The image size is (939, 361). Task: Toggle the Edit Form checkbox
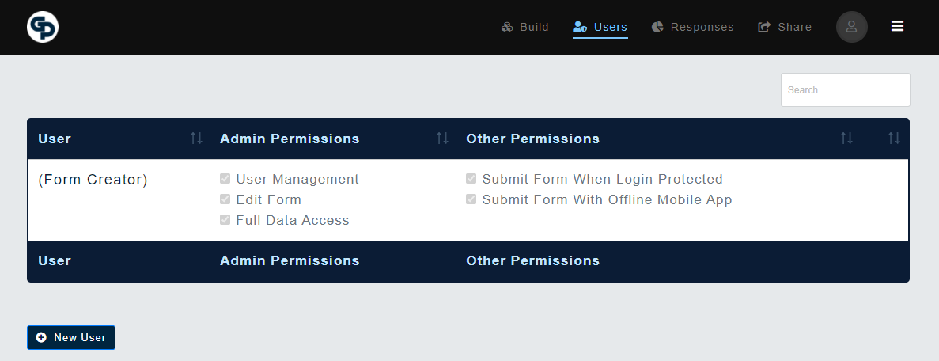point(225,199)
